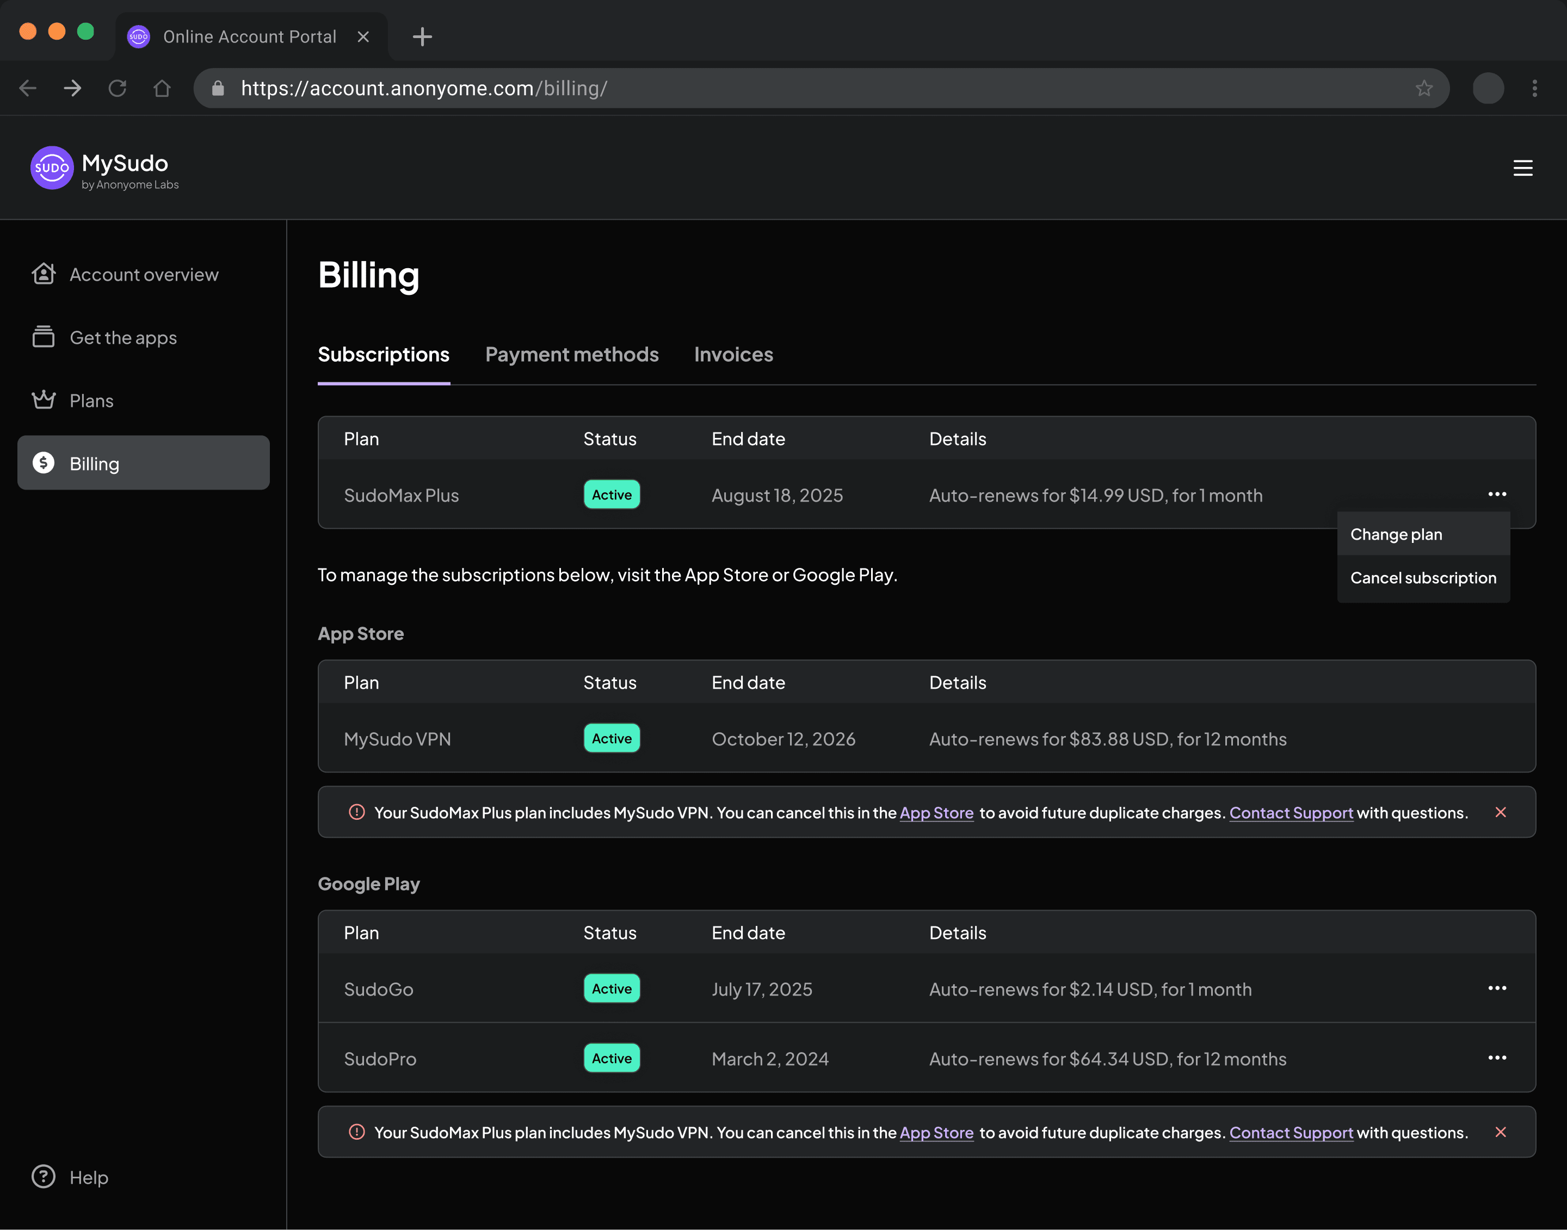Viewport: 1567px width, 1230px height.
Task: Bookmark page with star icon
Action: (x=1424, y=88)
